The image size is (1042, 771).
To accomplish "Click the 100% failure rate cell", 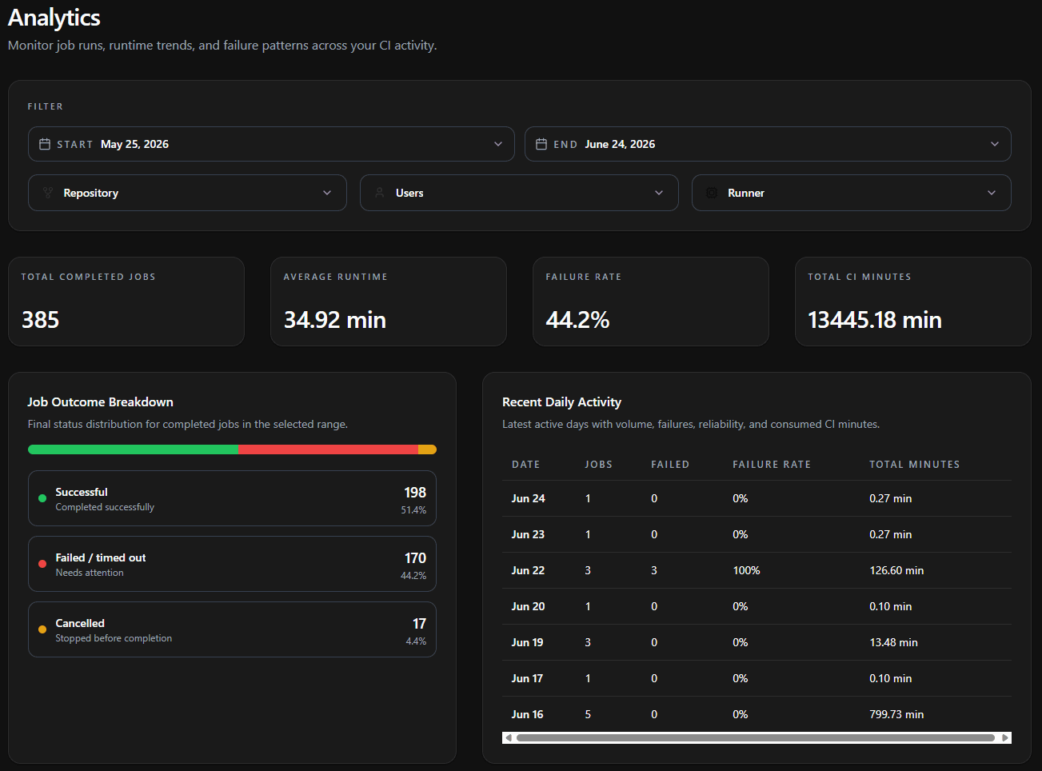I will click(746, 570).
